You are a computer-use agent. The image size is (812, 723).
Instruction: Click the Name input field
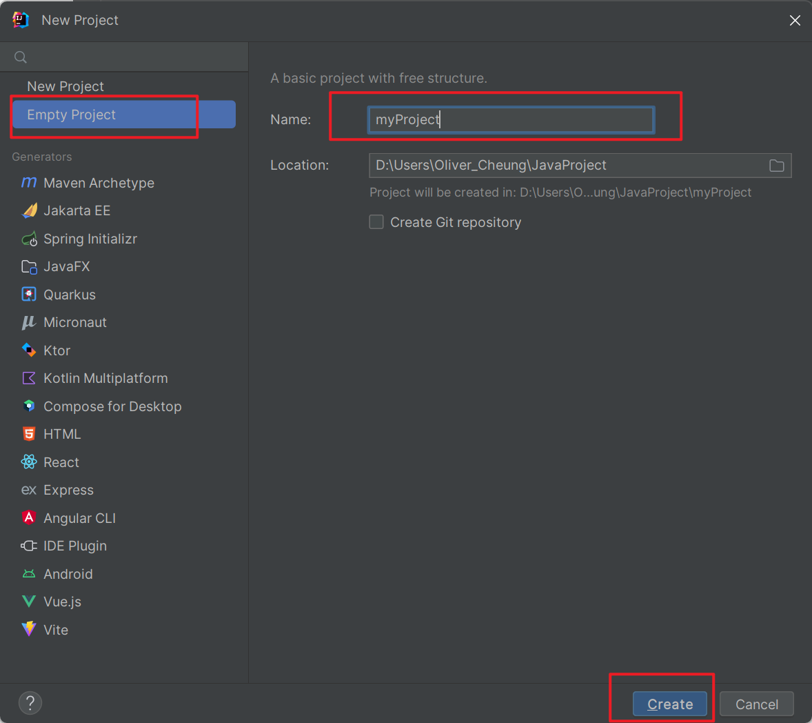coord(511,120)
